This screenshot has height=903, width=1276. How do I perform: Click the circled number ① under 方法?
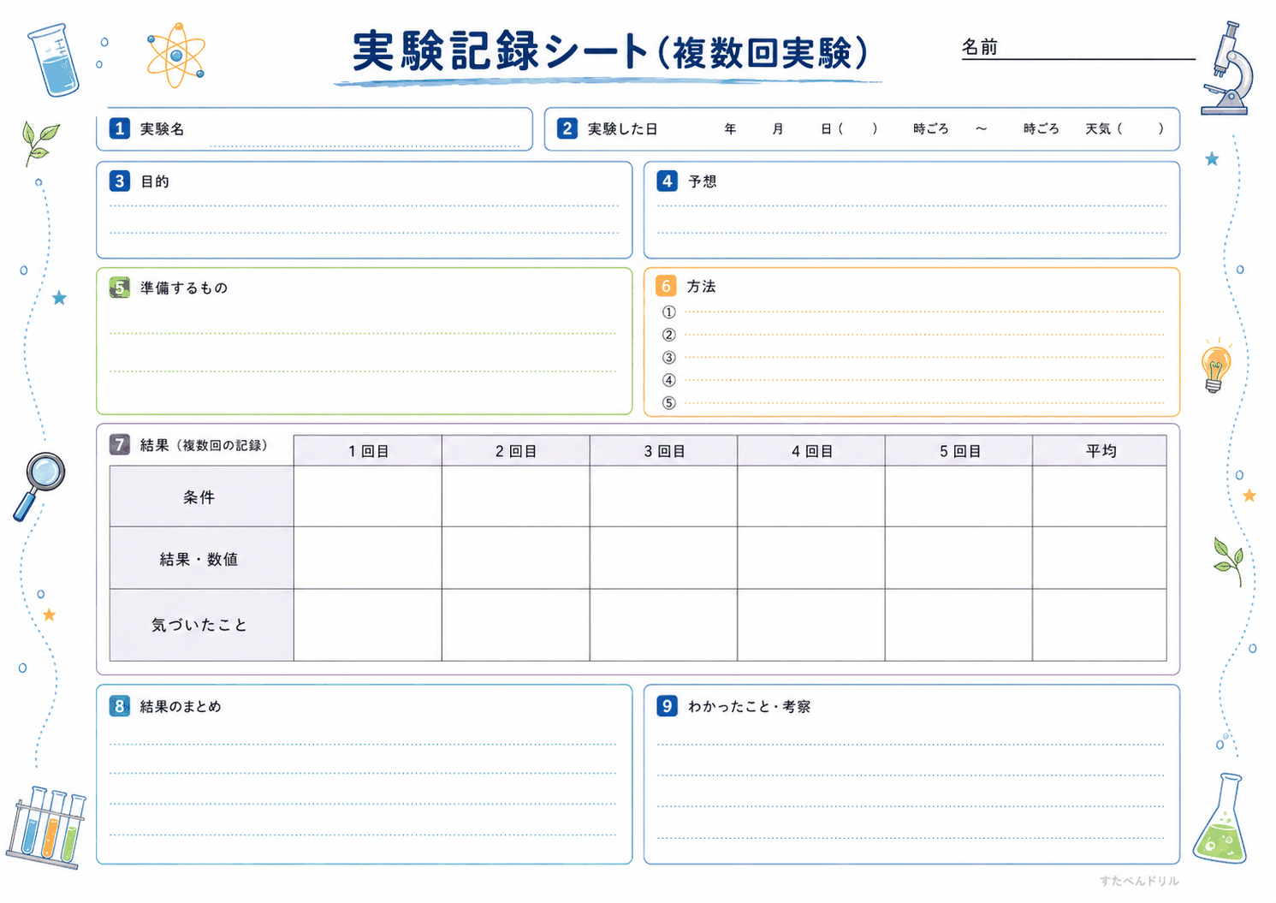(668, 312)
